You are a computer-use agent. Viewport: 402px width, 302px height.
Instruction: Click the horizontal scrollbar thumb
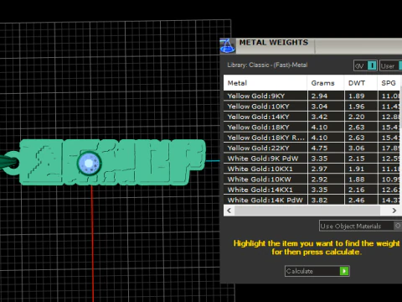point(307,211)
